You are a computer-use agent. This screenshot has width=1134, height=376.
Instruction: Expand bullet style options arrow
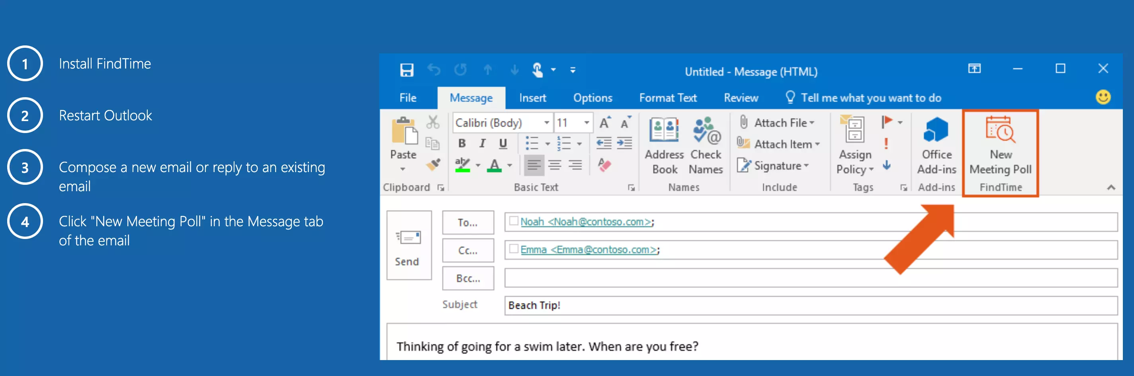(547, 144)
